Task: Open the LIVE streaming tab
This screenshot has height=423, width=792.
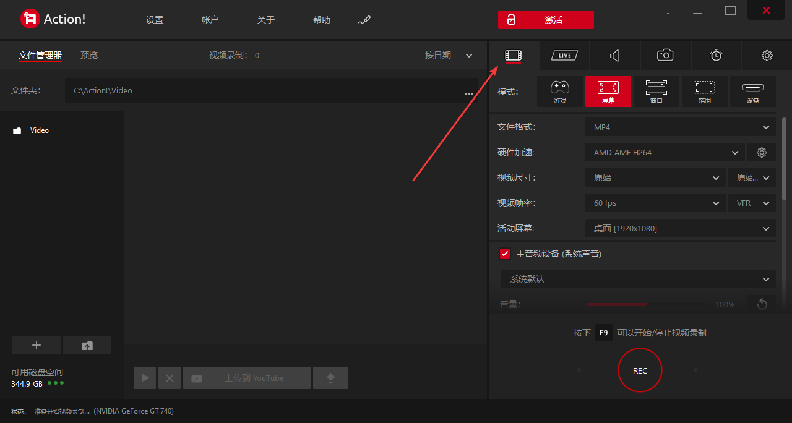Action: 564,56
